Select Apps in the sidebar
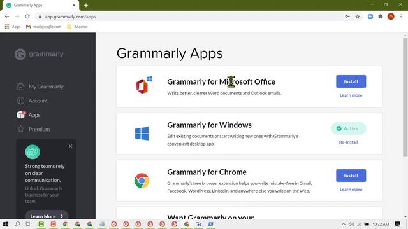The image size is (408, 229). pos(29,114)
